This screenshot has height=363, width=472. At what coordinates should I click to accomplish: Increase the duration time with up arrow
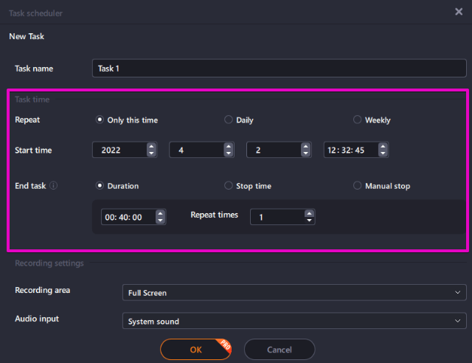pyautogui.click(x=160, y=214)
